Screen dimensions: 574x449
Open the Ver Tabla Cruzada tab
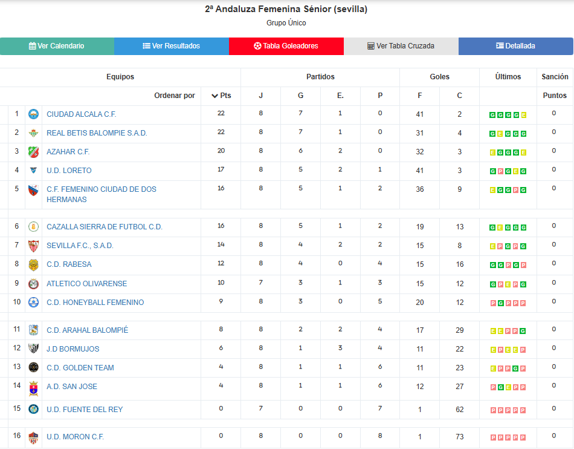[401, 46]
